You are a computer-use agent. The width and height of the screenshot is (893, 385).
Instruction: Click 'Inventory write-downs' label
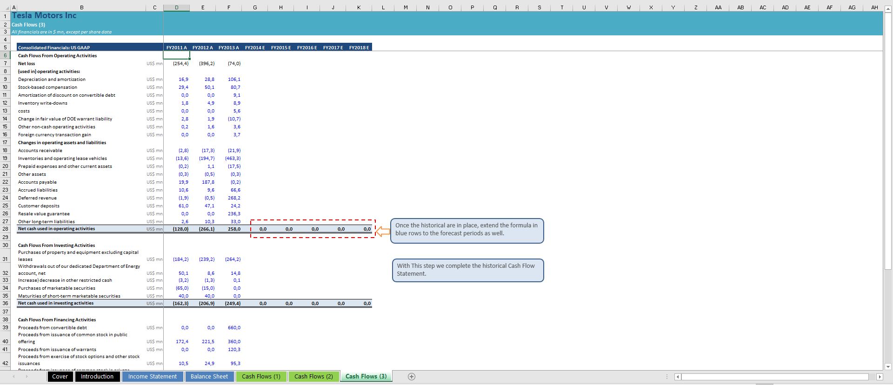(43, 103)
